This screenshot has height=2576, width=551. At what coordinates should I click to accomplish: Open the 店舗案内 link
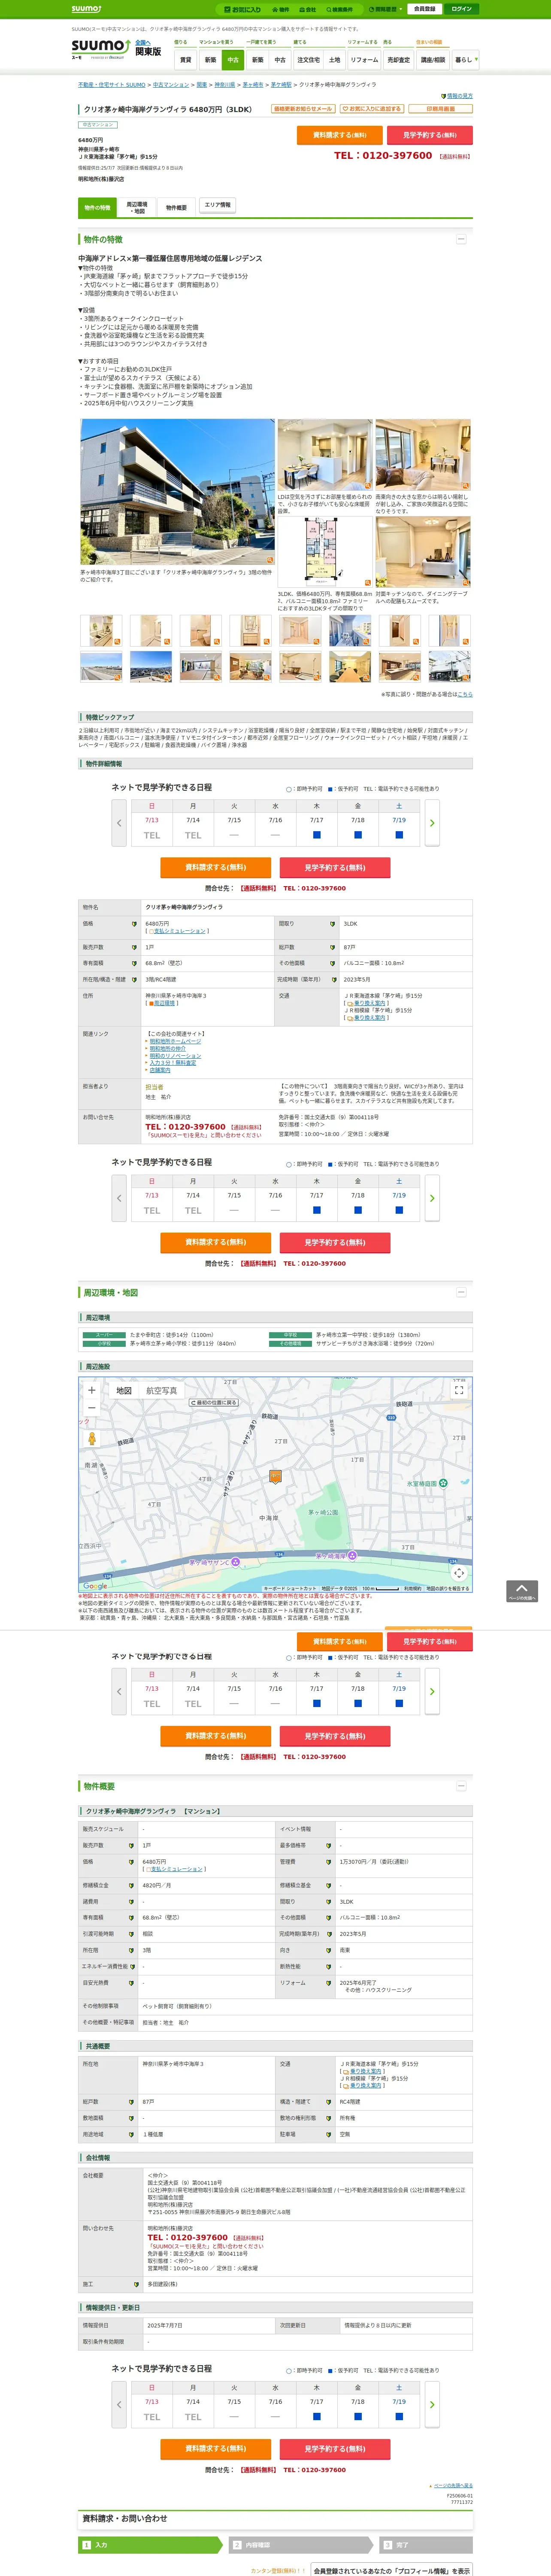click(x=160, y=1070)
